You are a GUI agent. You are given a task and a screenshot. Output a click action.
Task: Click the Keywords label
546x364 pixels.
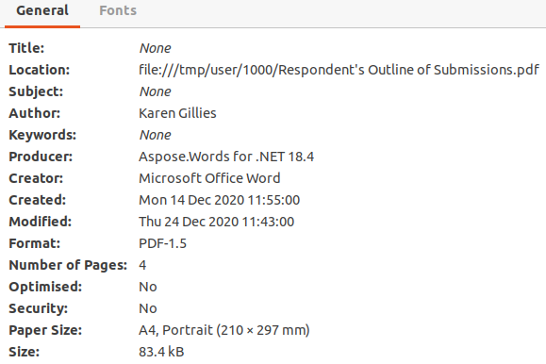pos(42,135)
